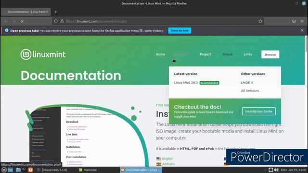
Task: Open a new tab with the plus button
Action: (x=56, y=12)
